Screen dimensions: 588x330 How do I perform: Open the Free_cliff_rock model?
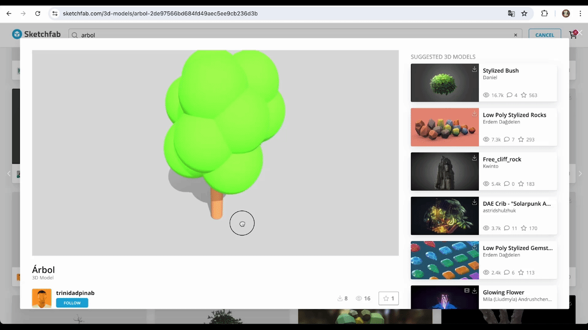click(502, 159)
